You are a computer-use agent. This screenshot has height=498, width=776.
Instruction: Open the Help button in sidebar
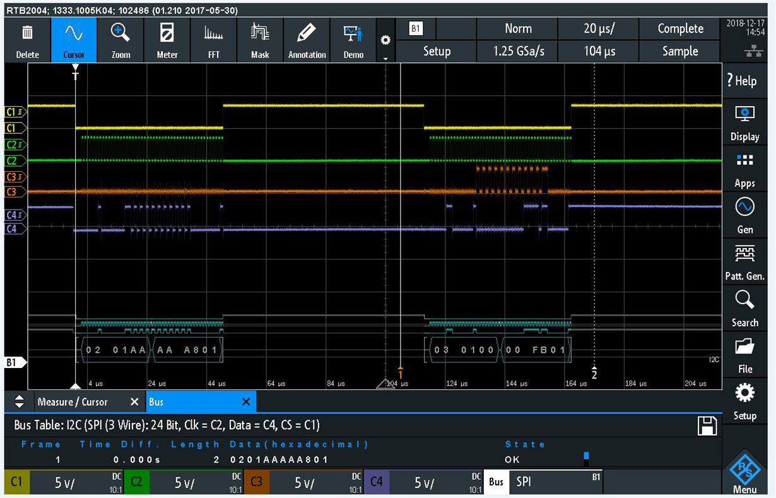click(744, 80)
